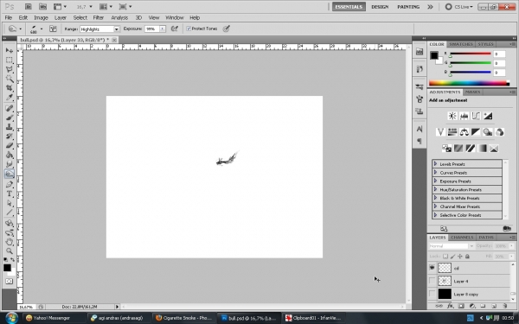519x324 pixels.
Task: Select the Pen tool
Action: point(10,184)
